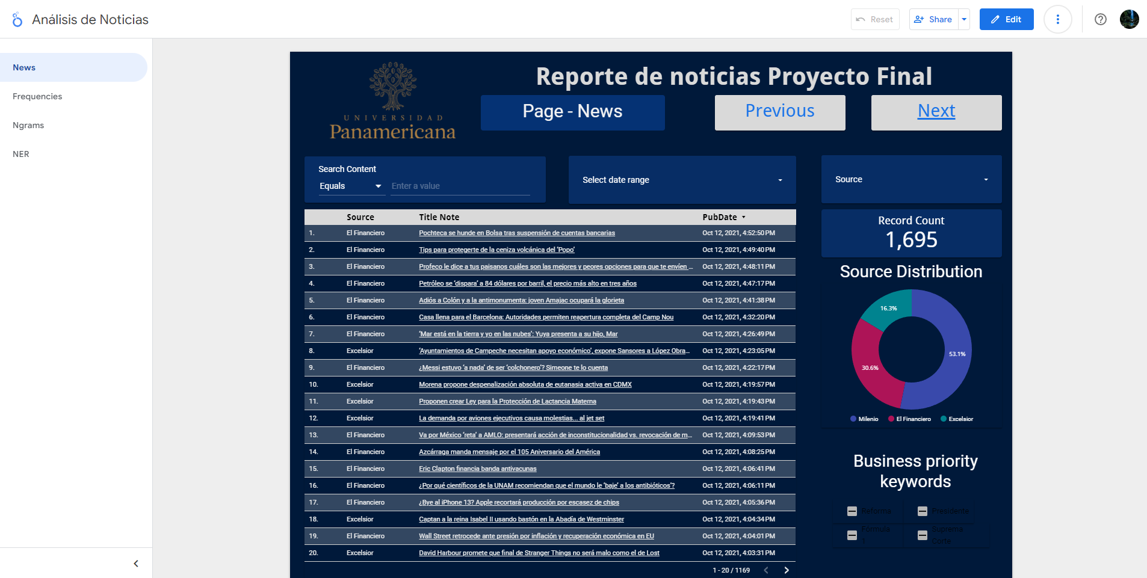Viewport: 1147px width, 578px height.
Task: Collapse the left page navigation panel
Action: point(136,564)
